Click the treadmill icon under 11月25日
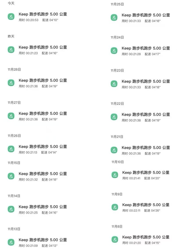Image resolution: width=187 pixels, height=250 pixels. click(114, 17)
